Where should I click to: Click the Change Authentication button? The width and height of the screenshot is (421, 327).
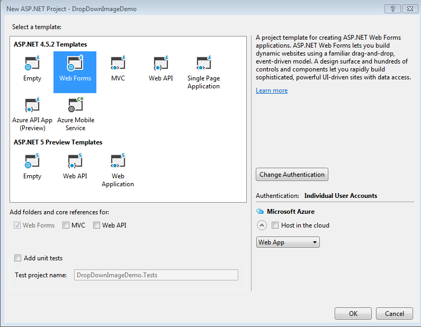point(292,175)
